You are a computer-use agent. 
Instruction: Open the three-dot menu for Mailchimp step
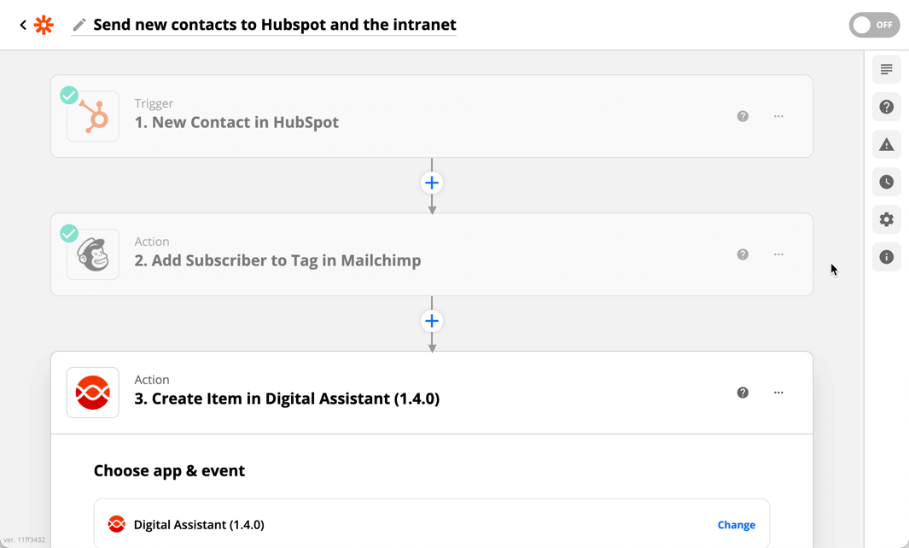[x=778, y=254]
